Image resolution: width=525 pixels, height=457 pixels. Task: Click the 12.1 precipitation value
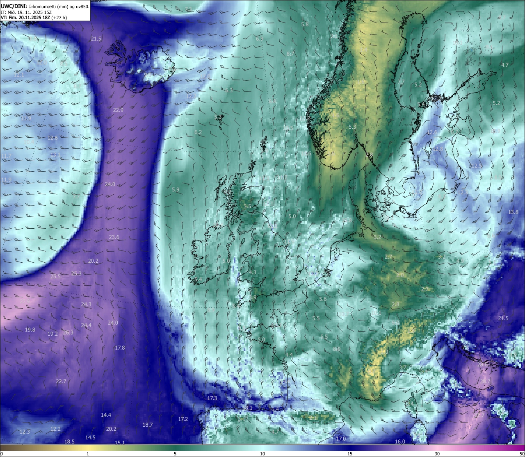(19, 75)
